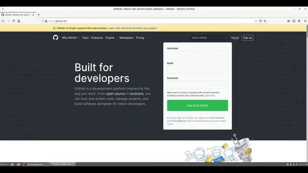
Task: Close the GitHub browser tab
Action: [33, 15]
